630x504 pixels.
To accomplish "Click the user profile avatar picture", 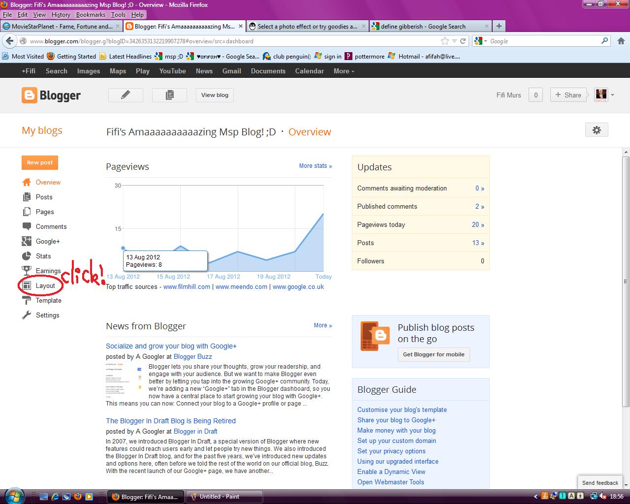I will click(601, 95).
